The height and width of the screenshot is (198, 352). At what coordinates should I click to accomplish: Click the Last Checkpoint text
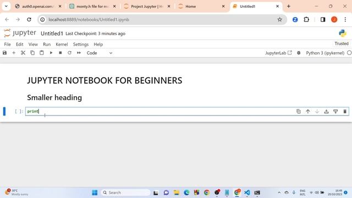(95, 34)
